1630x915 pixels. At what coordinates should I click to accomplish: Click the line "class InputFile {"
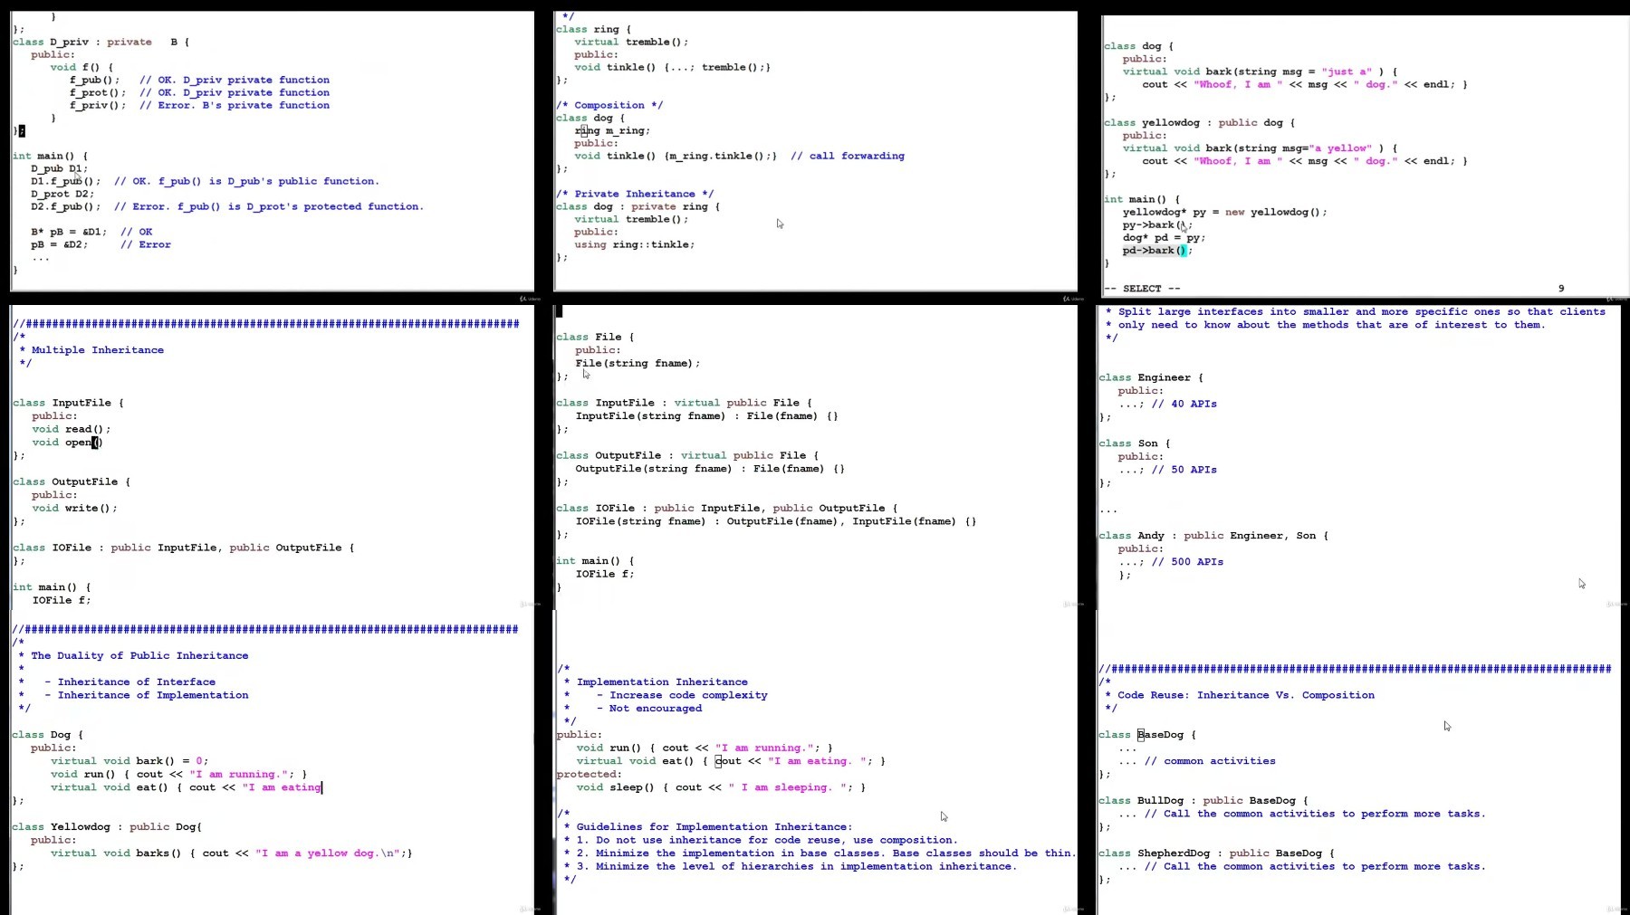click(68, 403)
